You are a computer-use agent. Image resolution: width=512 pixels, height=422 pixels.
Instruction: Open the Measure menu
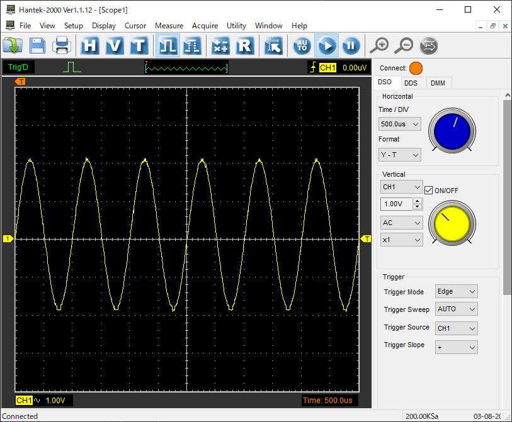(x=169, y=26)
